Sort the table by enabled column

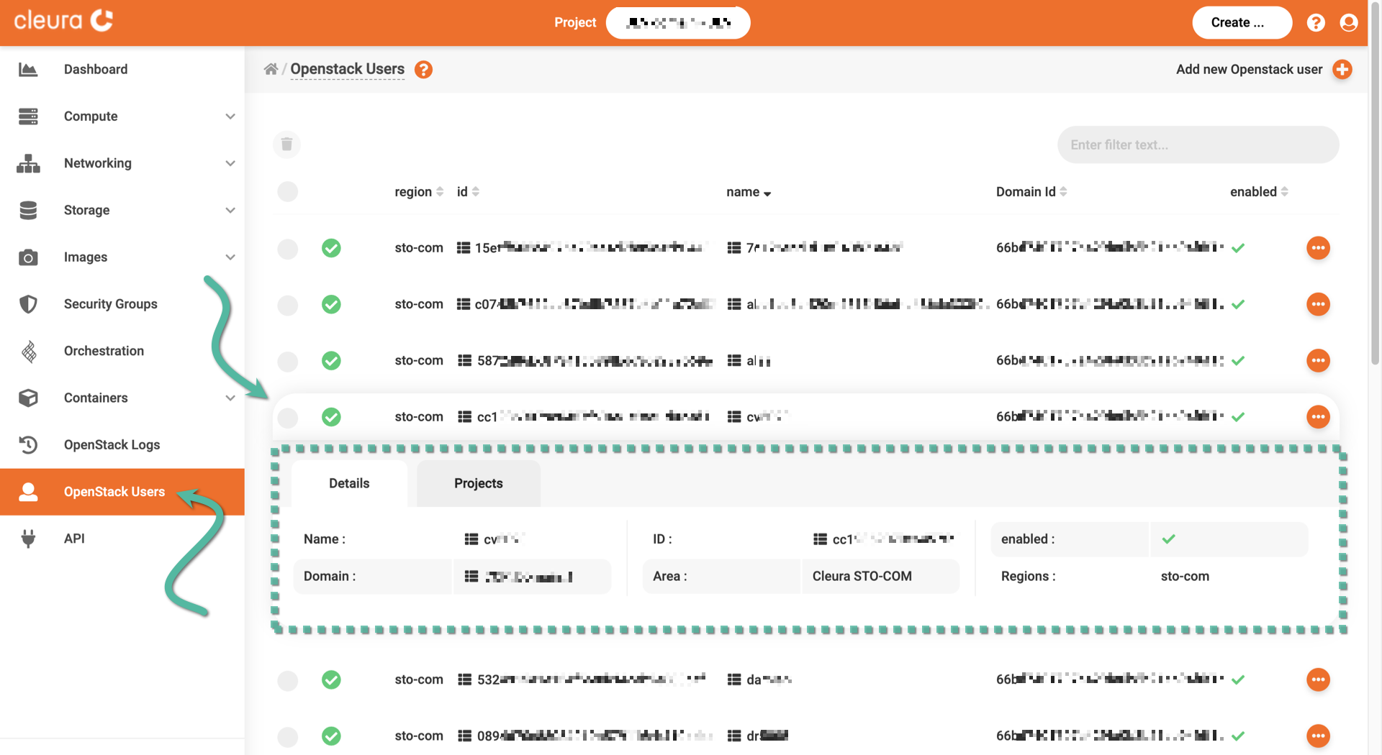coord(1259,192)
